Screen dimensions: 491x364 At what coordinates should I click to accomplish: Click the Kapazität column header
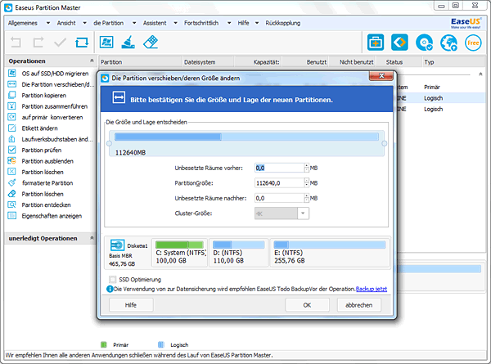258,62
